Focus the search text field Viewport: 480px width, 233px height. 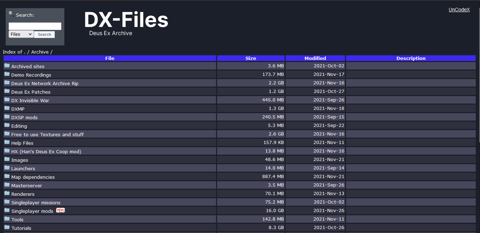tap(35, 26)
